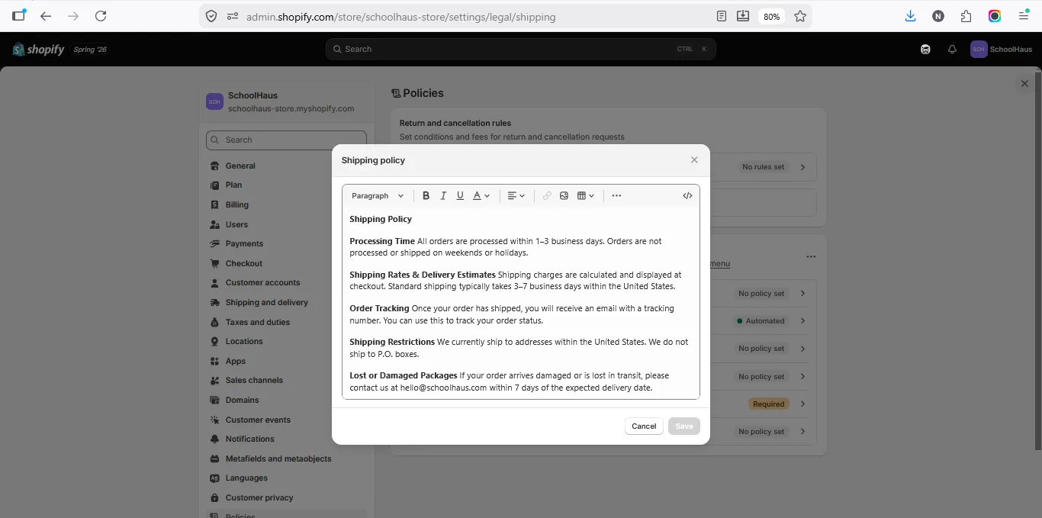
Task: Click the settings search field
Action: [286, 140]
